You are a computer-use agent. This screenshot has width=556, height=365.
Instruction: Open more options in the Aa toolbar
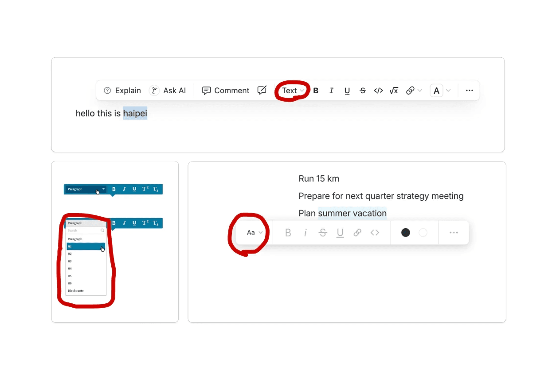click(454, 233)
